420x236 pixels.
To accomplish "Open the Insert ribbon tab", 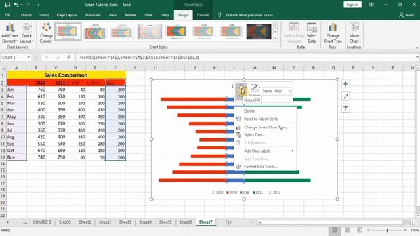I will click(44, 15).
